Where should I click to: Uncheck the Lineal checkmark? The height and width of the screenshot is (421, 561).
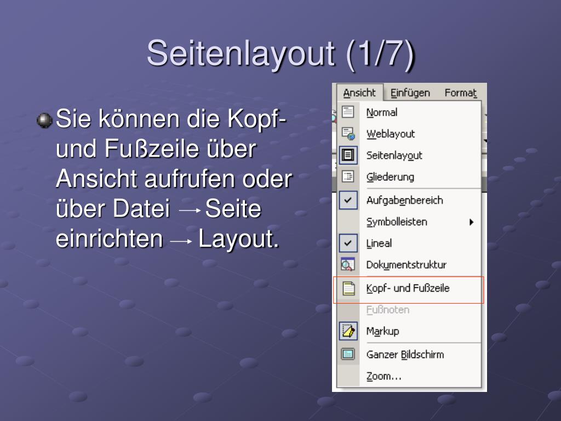click(348, 243)
